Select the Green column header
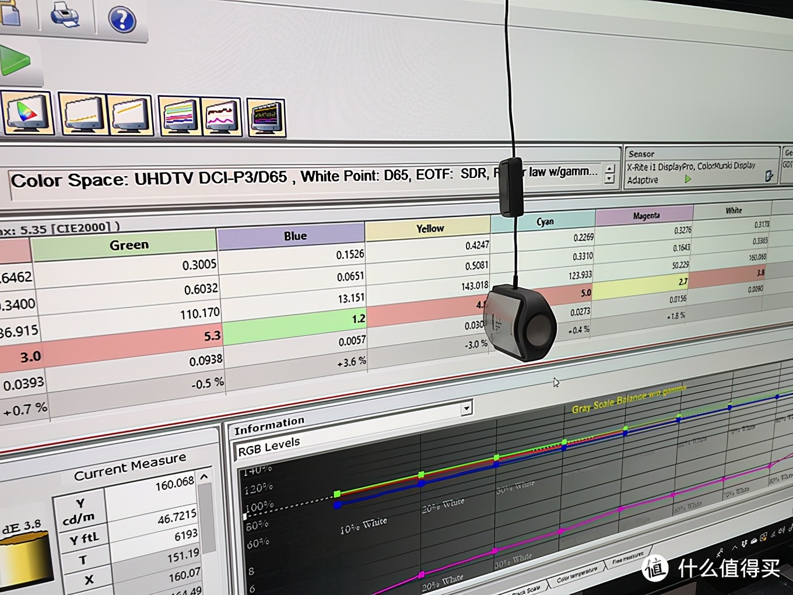The width and height of the screenshot is (793, 595). (x=129, y=245)
